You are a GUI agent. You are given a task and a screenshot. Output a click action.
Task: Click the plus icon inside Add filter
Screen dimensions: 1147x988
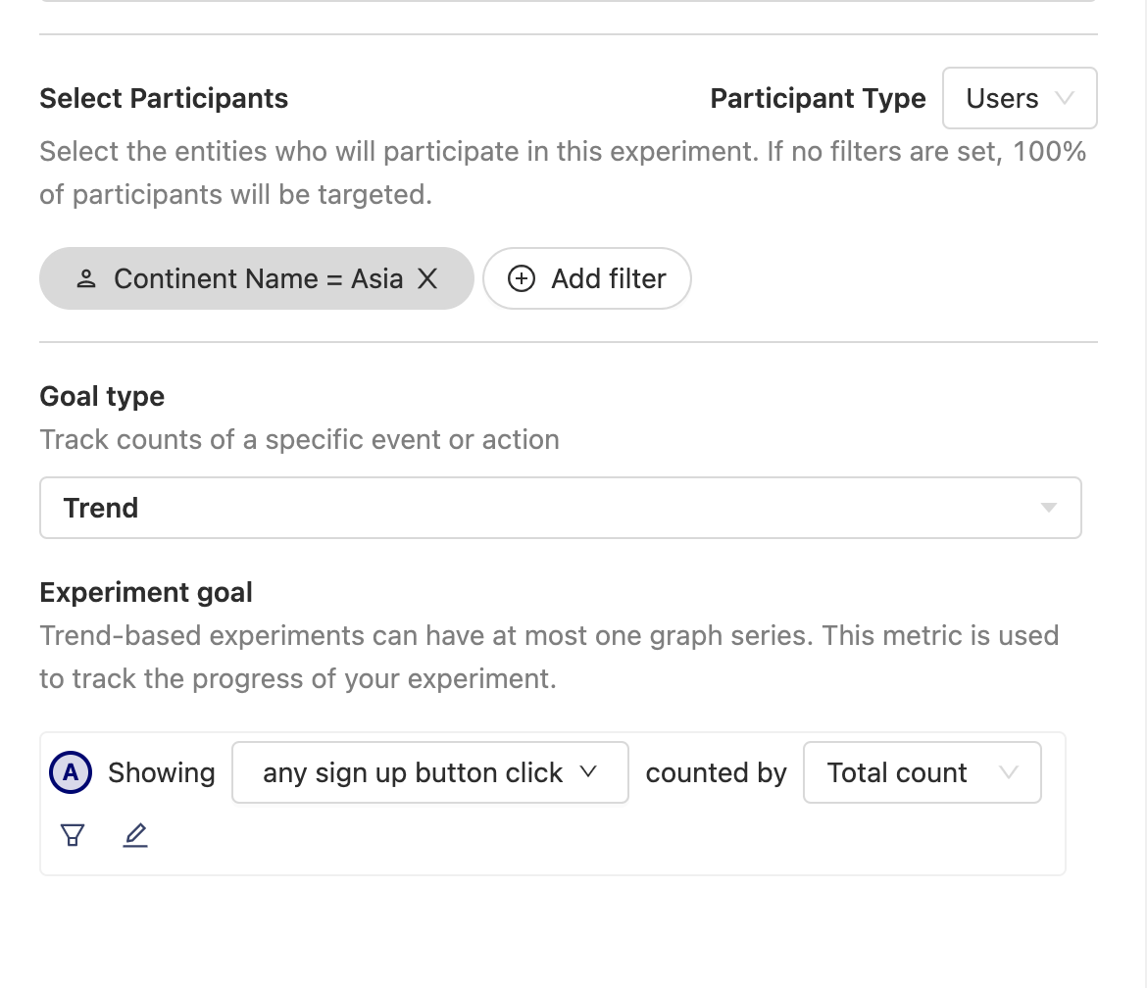click(520, 278)
